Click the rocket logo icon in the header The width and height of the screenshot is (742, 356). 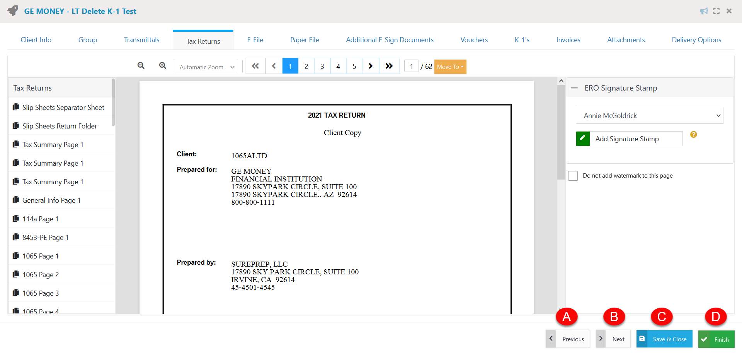tap(12, 11)
